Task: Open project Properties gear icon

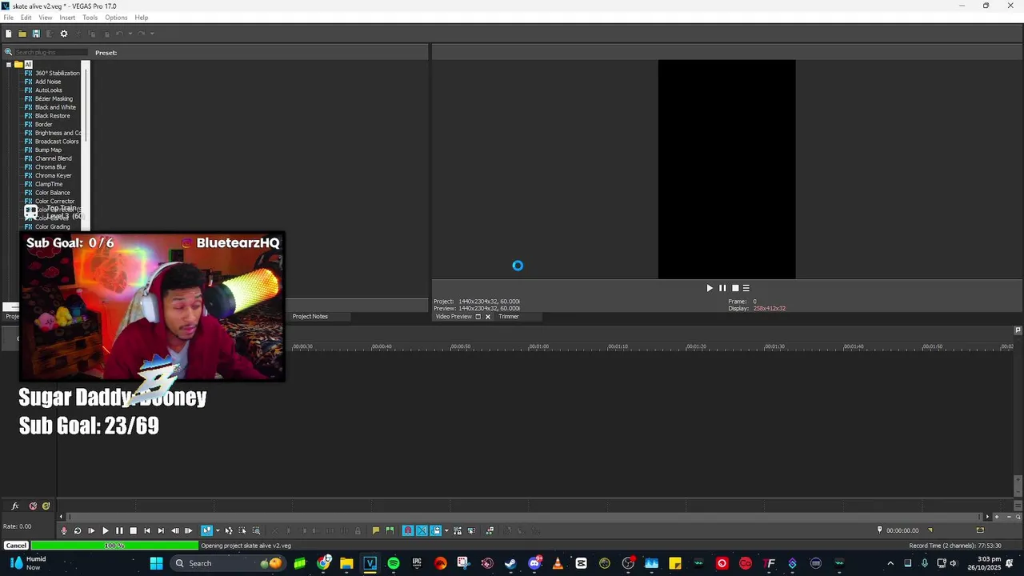Action: (64, 34)
